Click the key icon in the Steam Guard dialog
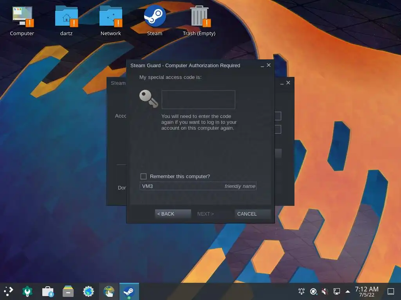The width and height of the screenshot is (401, 300). click(148, 99)
